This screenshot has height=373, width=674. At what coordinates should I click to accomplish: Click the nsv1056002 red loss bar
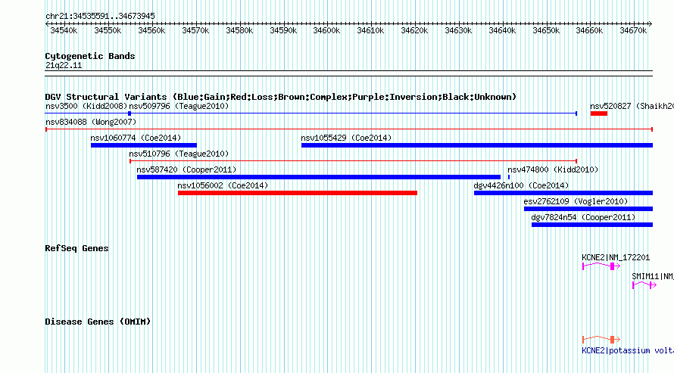(298, 193)
